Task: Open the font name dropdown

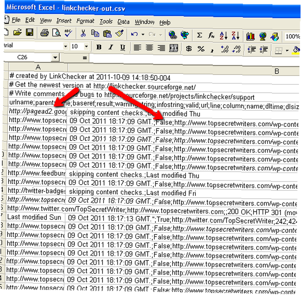Action: tap(65, 46)
